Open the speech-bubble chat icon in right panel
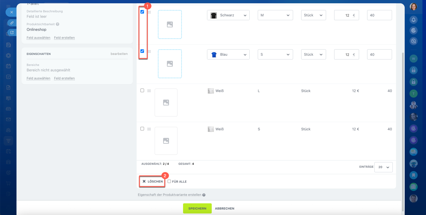Screen dimensions: 426x215 tap(413, 152)
